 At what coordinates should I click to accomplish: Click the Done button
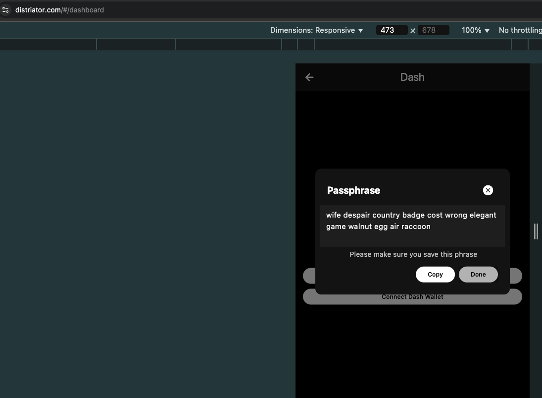[478, 275]
